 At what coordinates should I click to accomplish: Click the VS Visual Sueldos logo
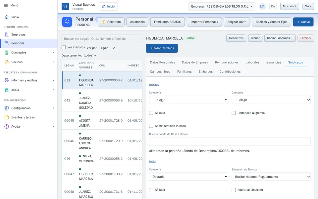tap(65, 6)
